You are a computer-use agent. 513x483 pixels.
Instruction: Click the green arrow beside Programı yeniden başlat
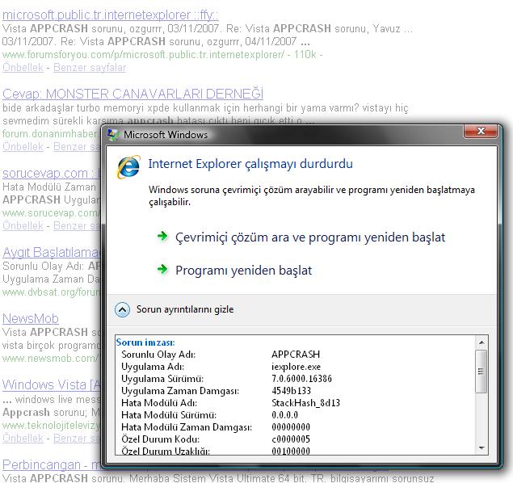tap(162, 269)
